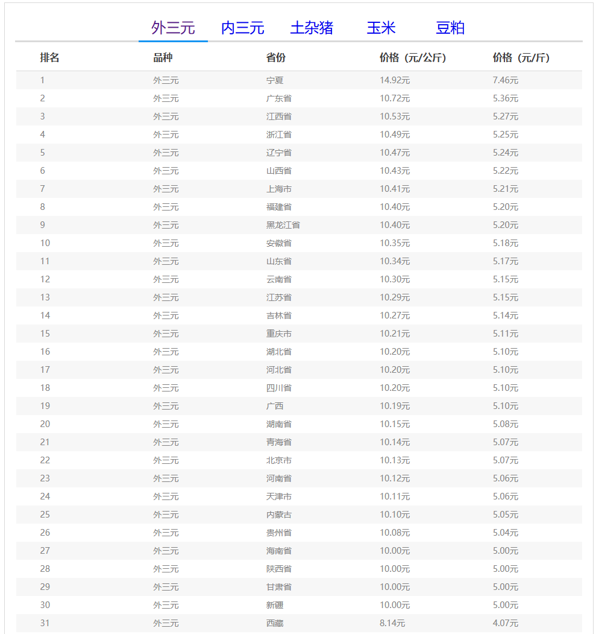Screen dimensions: 596x634
Task: Click the 价格（元/斤）column header
Action: tap(521, 58)
